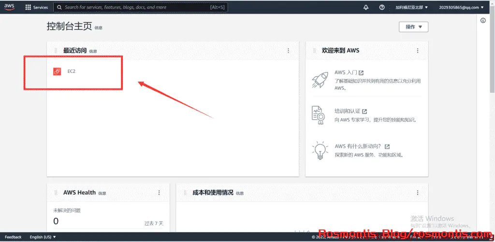Image resolution: width=495 pixels, height=242 pixels.
Task: Click the info icon at right edge
Action: (x=483, y=20)
